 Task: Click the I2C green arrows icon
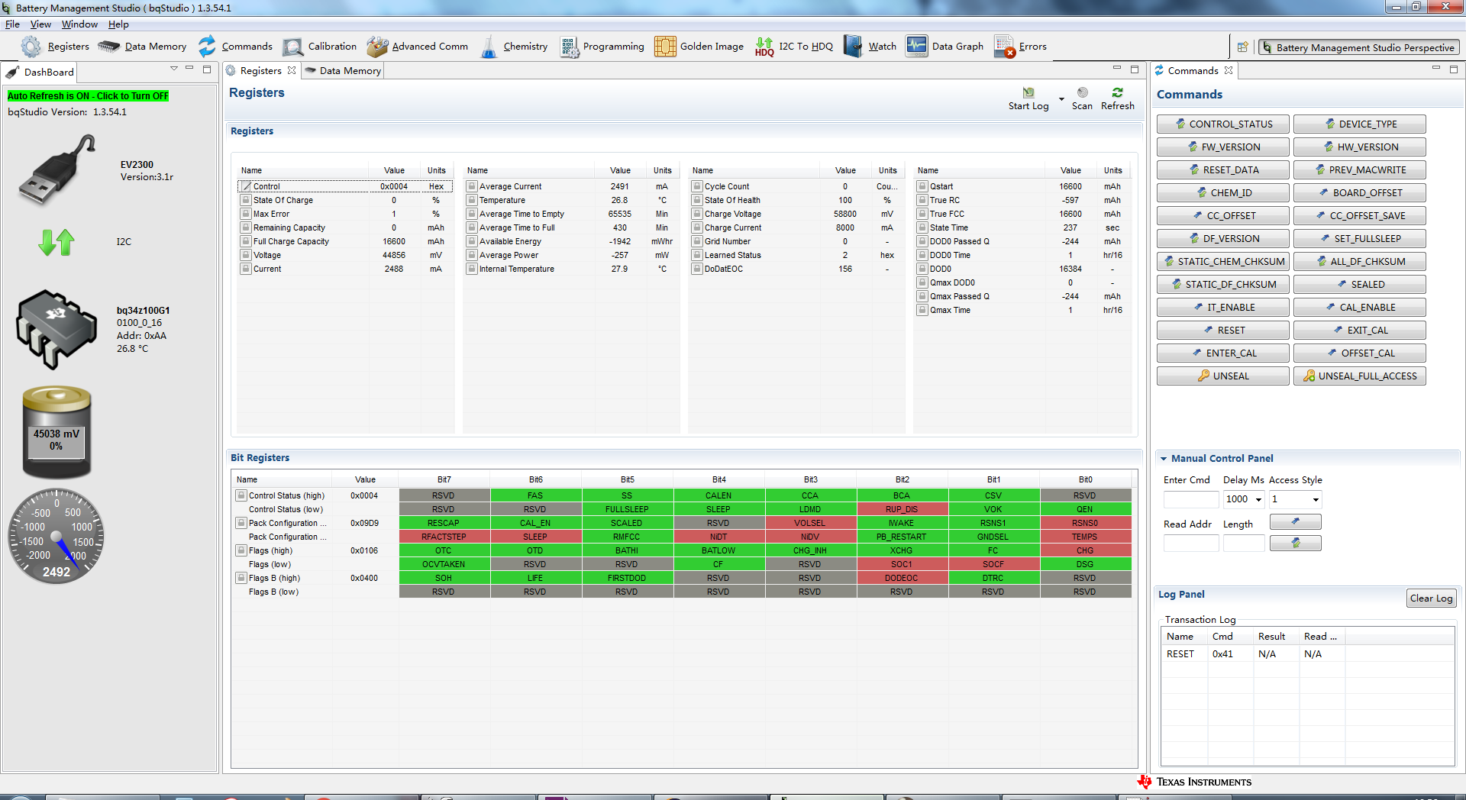[x=57, y=242]
